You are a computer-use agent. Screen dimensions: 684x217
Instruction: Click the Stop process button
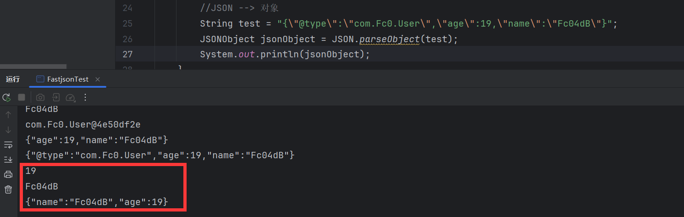point(22,97)
